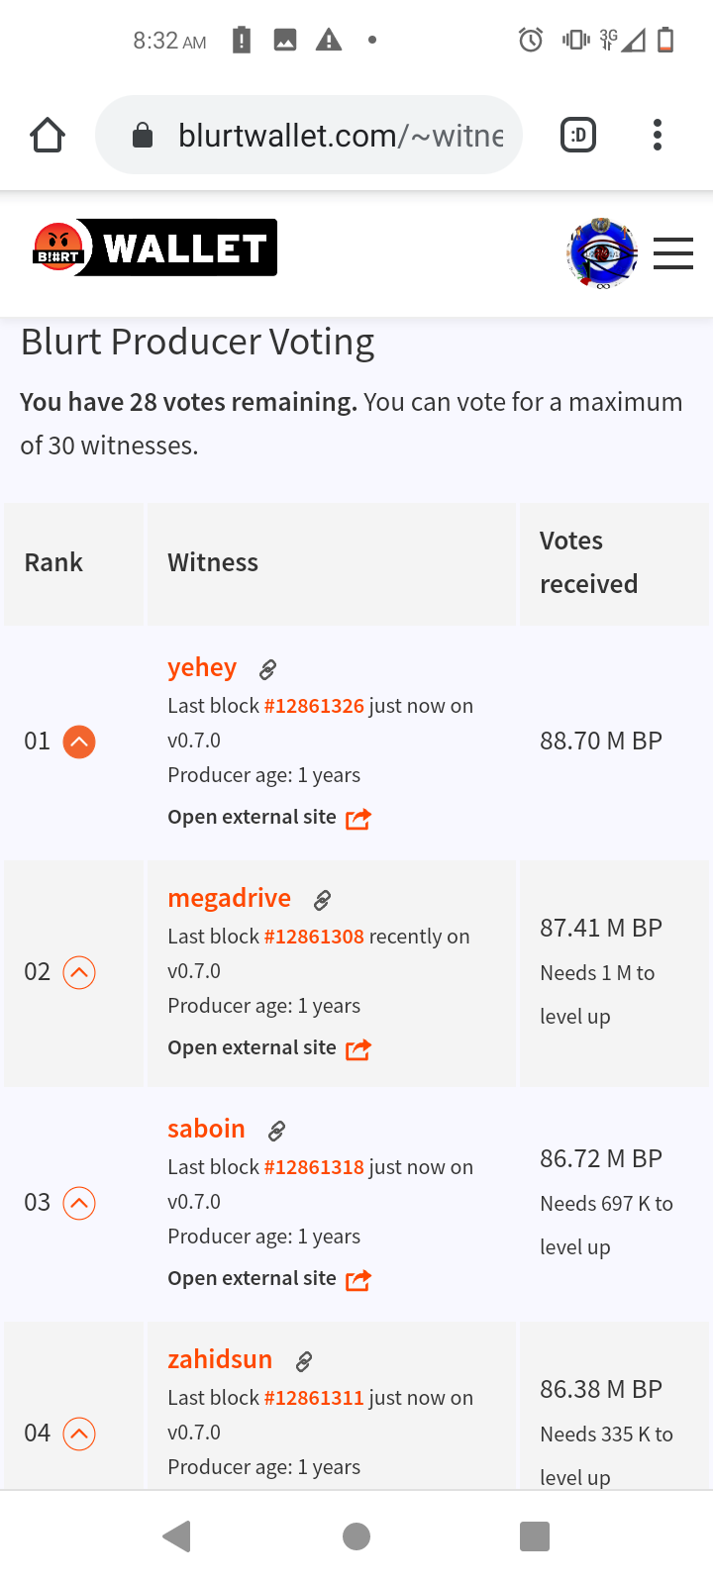The image size is (713, 1584).
Task: Open the user profile avatar
Action: click(601, 253)
